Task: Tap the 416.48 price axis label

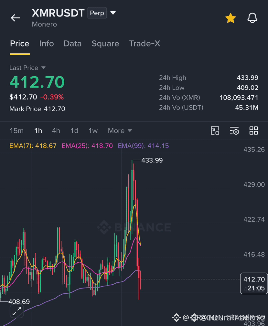Action: 254,255
